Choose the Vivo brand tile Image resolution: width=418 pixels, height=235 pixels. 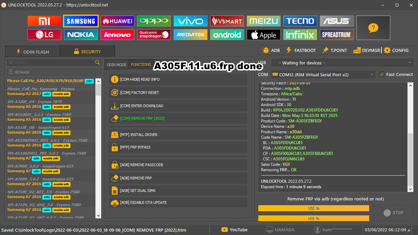tap(191, 21)
